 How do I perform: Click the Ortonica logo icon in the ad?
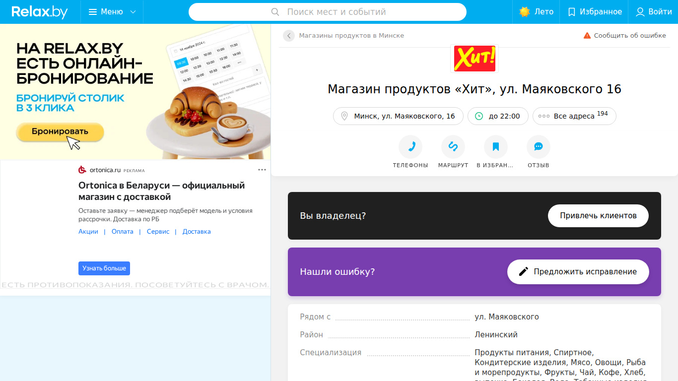(x=82, y=170)
